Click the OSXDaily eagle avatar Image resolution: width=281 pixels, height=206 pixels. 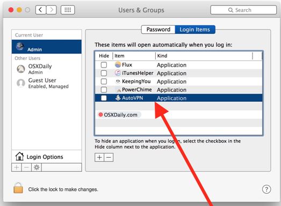tap(21, 69)
